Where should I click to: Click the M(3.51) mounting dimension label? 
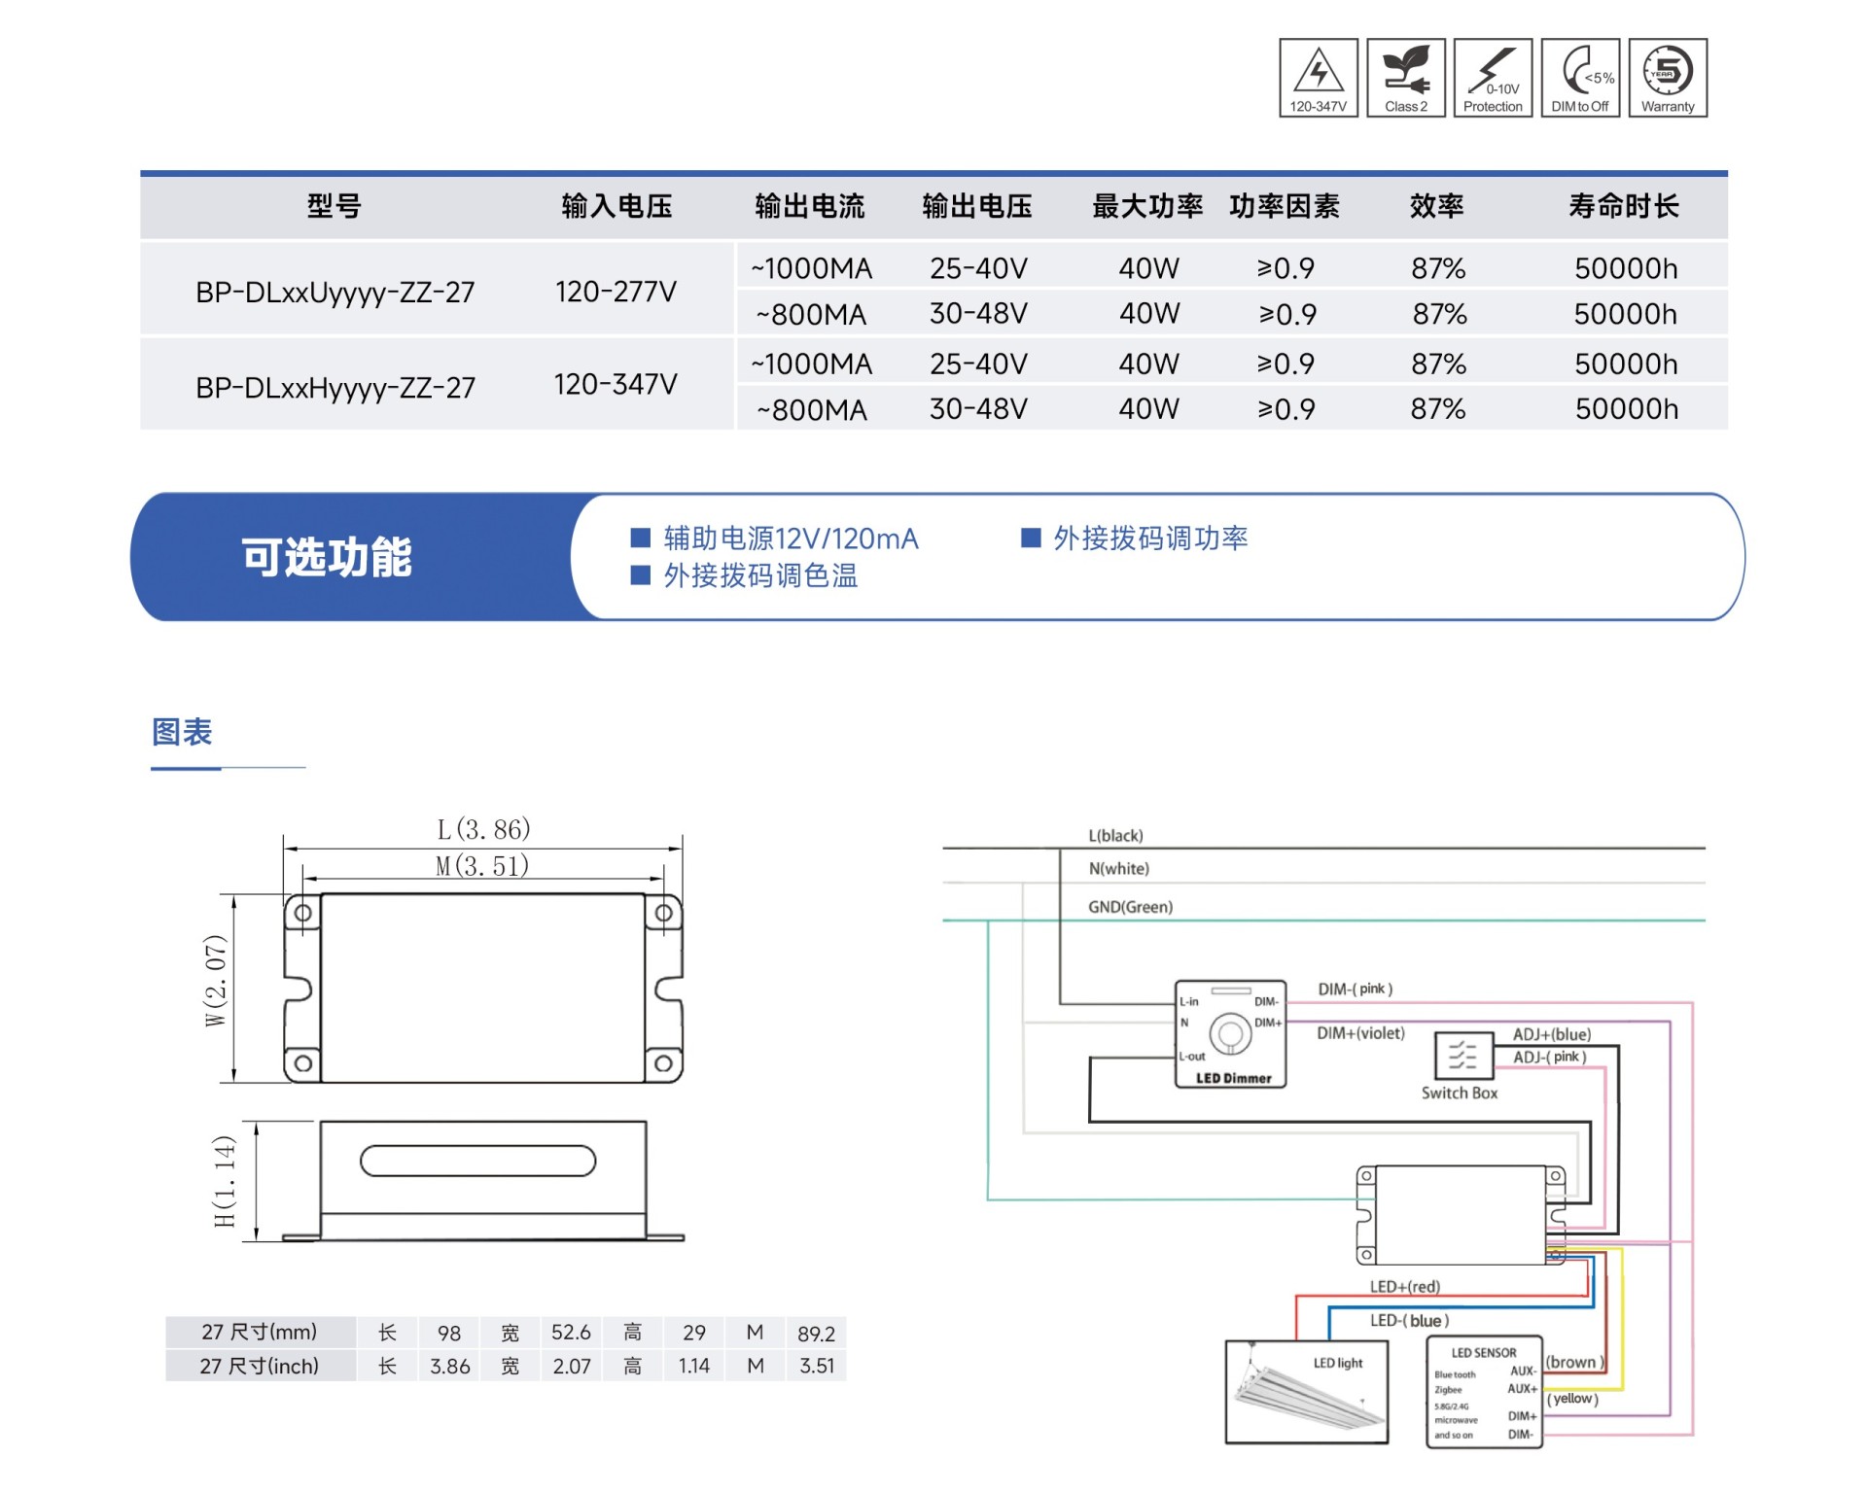click(482, 865)
